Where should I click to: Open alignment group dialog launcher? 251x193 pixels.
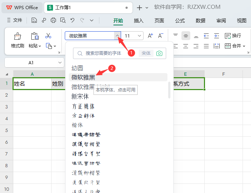tap(248, 52)
